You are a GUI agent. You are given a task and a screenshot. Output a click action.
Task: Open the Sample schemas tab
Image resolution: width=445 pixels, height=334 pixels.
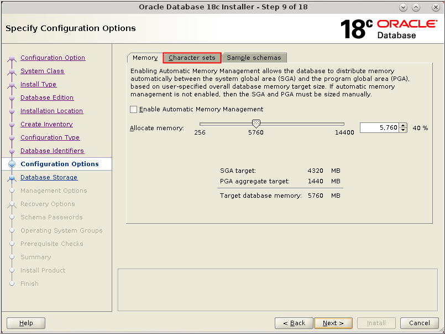pos(254,58)
